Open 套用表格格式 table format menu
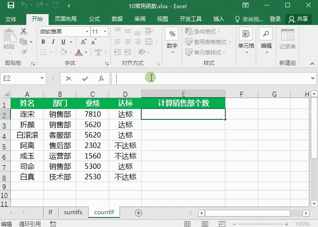The image size is (318, 227). coord(208,42)
